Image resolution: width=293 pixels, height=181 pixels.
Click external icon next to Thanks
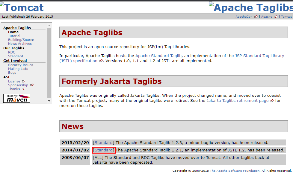coord(23,89)
